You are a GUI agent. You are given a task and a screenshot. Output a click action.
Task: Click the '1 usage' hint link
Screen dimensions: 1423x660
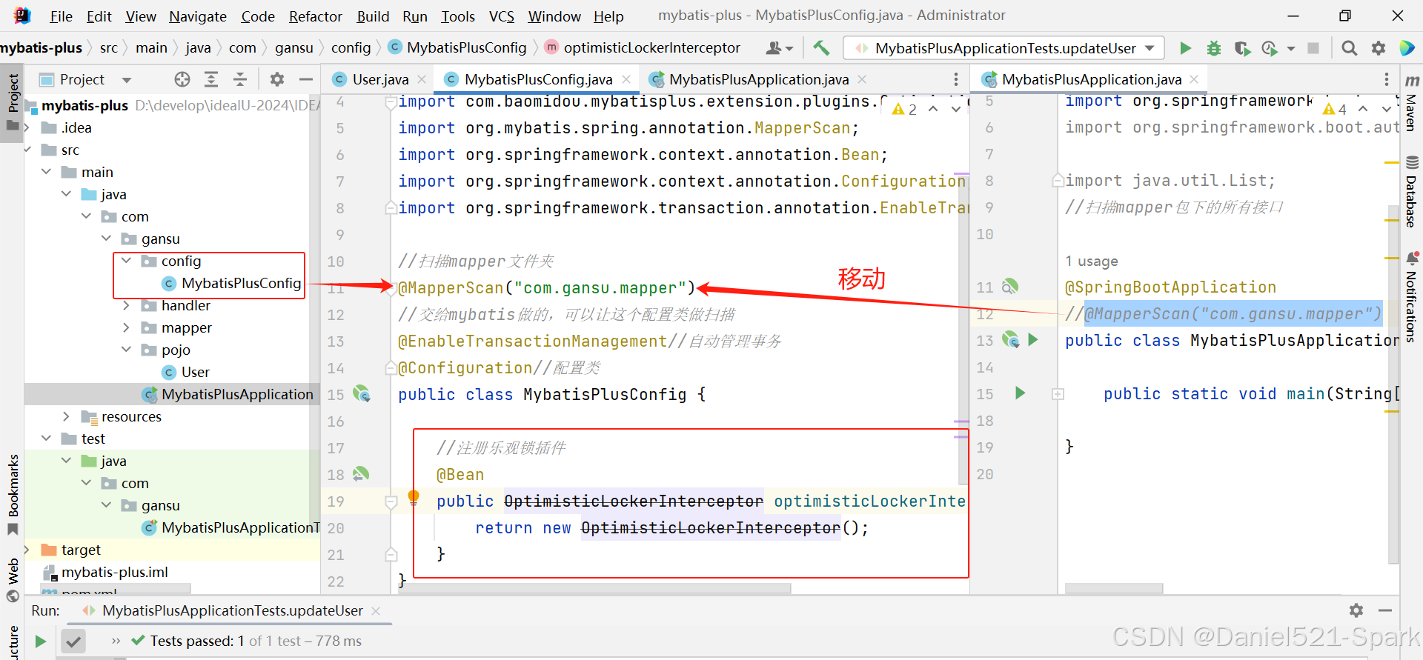click(x=1092, y=261)
